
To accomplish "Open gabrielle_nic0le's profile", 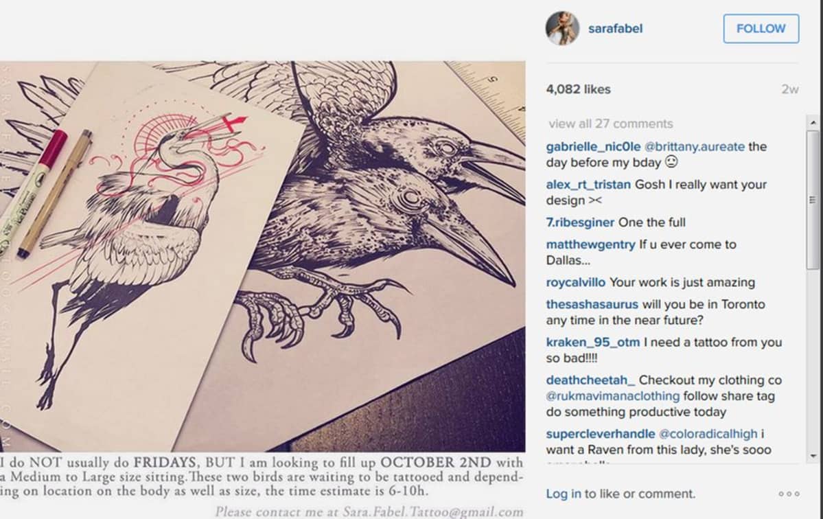I will coord(593,146).
